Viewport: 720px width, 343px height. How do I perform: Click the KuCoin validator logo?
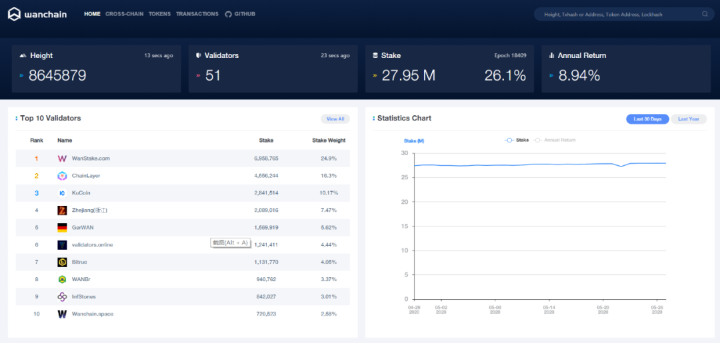(62, 193)
